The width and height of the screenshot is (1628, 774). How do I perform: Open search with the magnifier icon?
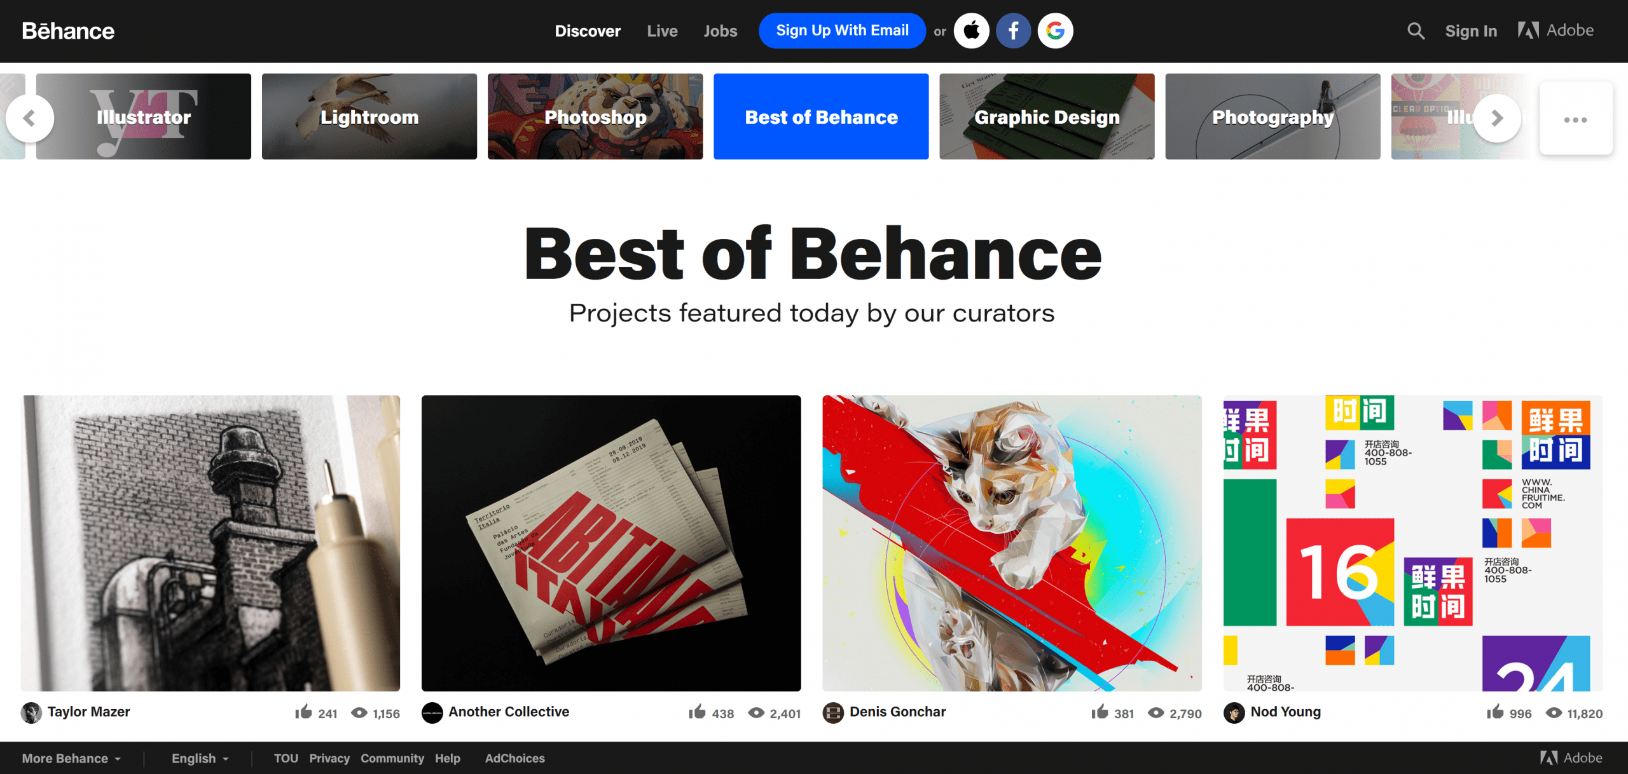coord(1416,31)
